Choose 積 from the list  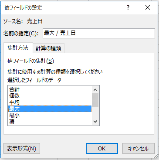(50, 122)
